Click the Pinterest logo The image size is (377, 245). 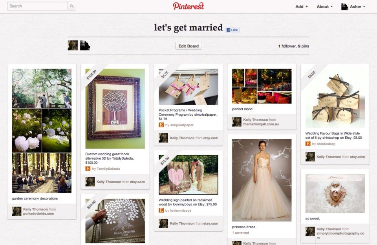coord(188,6)
